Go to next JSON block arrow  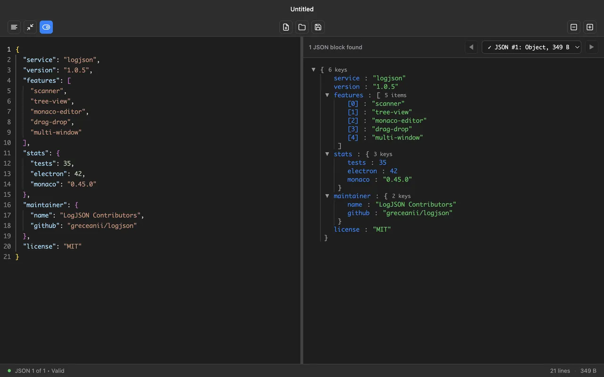click(x=592, y=47)
